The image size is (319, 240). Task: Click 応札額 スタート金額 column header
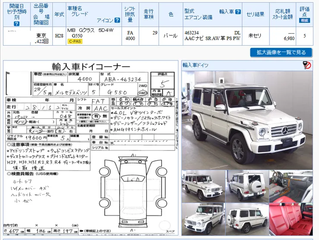coord(283,14)
